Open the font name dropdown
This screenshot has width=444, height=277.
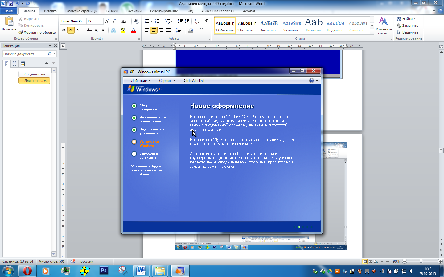click(84, 21)
